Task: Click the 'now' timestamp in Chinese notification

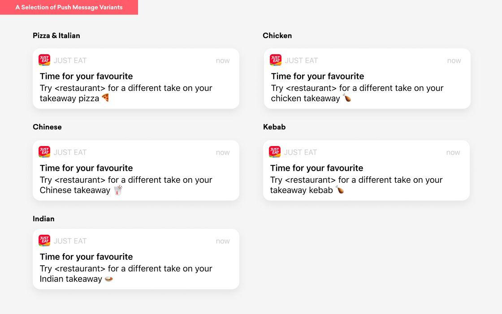Action: coord(222,152)
